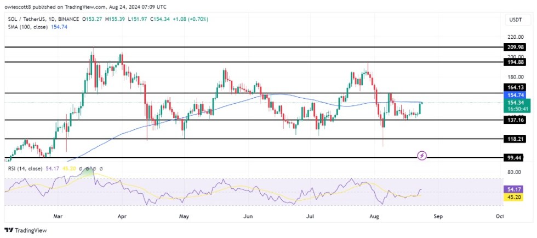
Task: Click the 99.44 price level label
Action: tap(517, 158)
